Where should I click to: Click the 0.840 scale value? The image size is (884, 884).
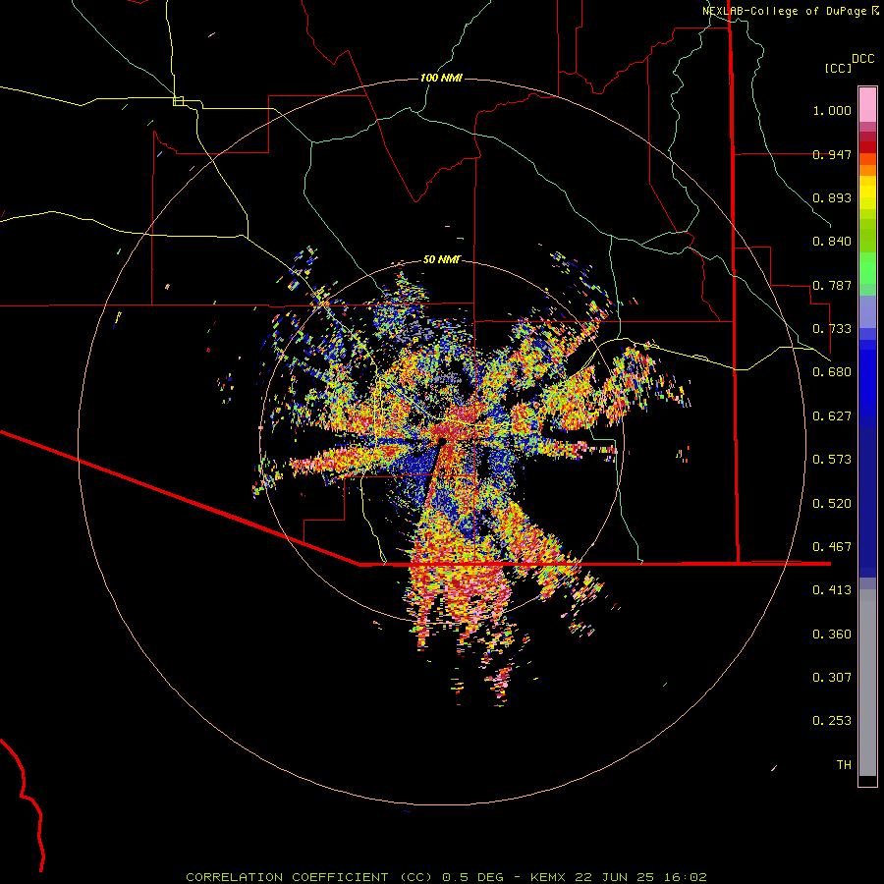[x=832, y=242]
